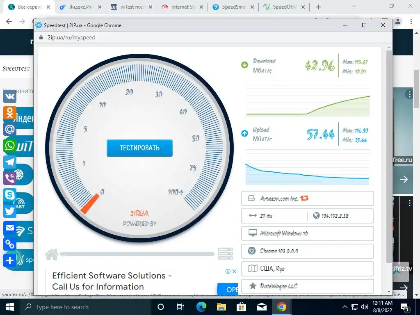Click popup address bar 2ip.ua/ru/myspeed
The width and height of the screenshot is (420, 315).
(71, 37)
